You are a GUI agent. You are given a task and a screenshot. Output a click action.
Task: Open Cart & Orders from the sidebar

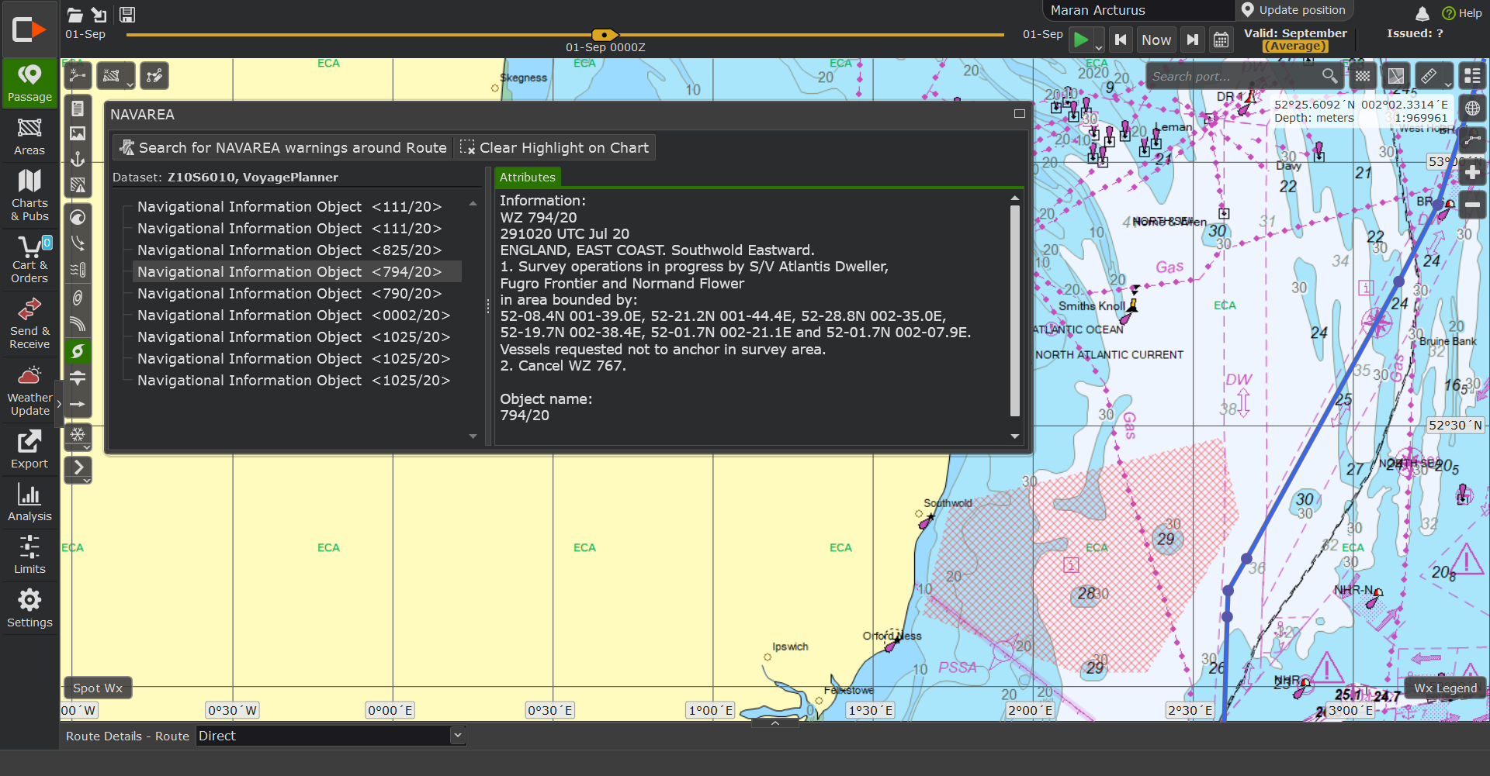pos(29,259)
